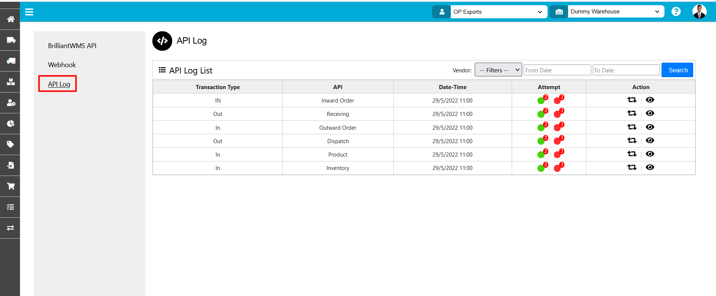
Task: Open the pie chart reports icon
Action: click(10, 123)
